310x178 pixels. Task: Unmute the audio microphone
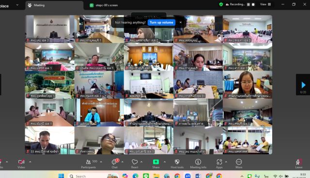pos(1,164)
